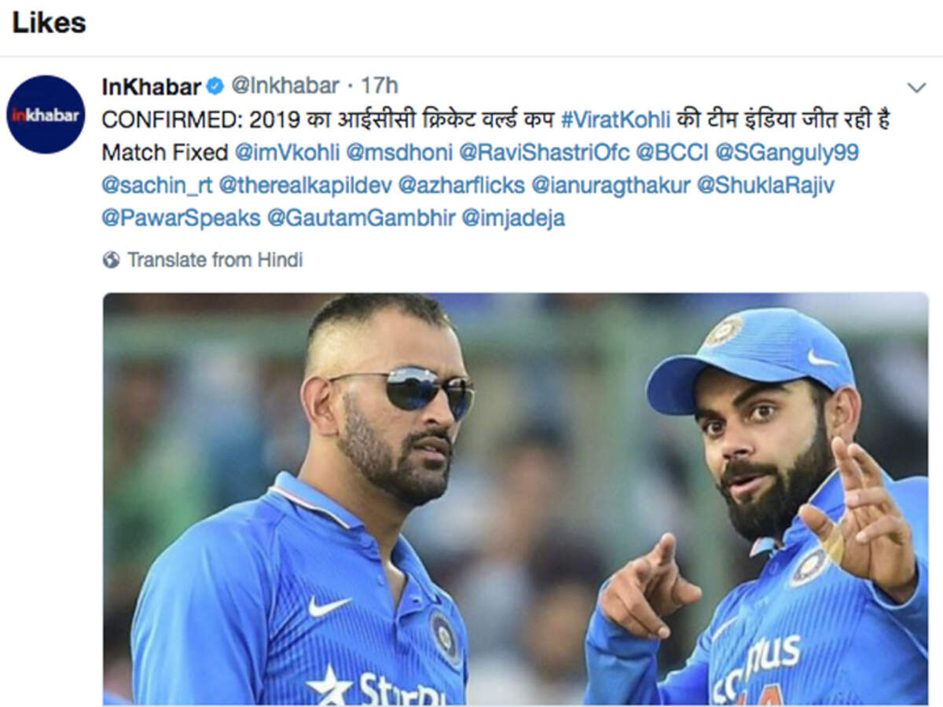
Task: Open the @Inkhabar handle link
Action: [x=285, y=86]
